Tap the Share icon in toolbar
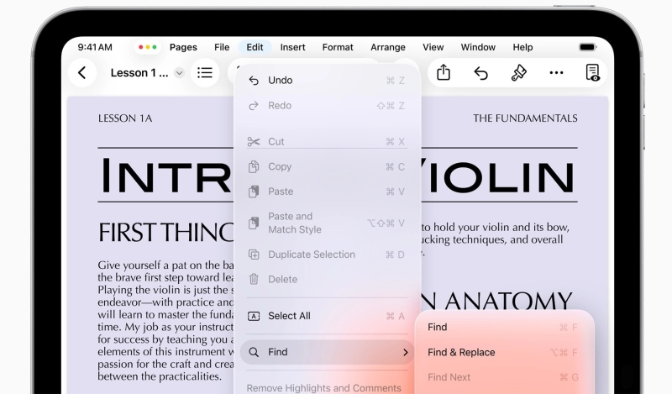The image size is (672, 394). (x=444, y=73)
